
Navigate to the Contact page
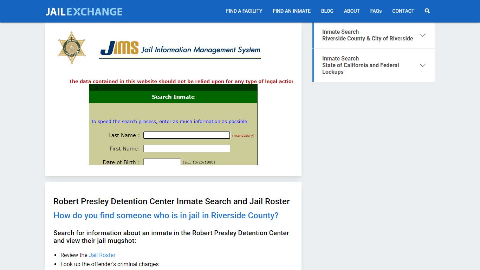tap(403, 11)
